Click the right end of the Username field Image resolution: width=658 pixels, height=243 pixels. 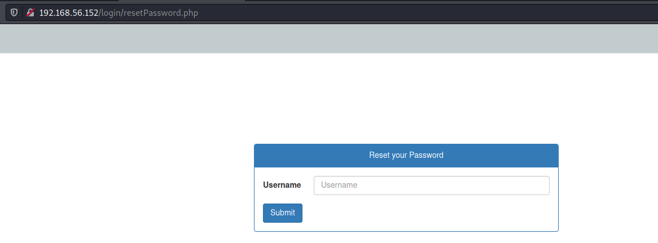pyautogui.click(x=536, y=185)
